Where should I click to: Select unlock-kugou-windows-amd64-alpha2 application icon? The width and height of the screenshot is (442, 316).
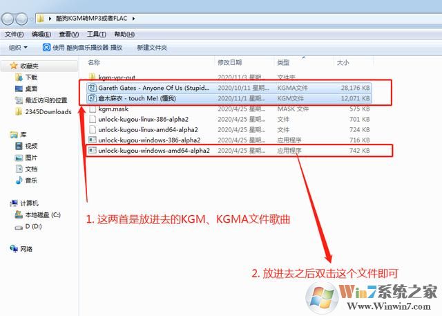pos(92,150)
